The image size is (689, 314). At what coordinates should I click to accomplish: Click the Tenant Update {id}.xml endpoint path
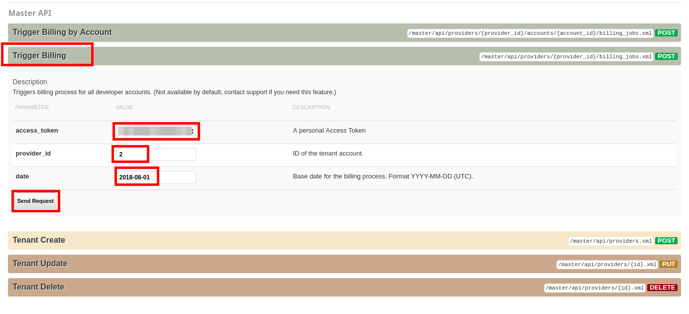[607, 265]
